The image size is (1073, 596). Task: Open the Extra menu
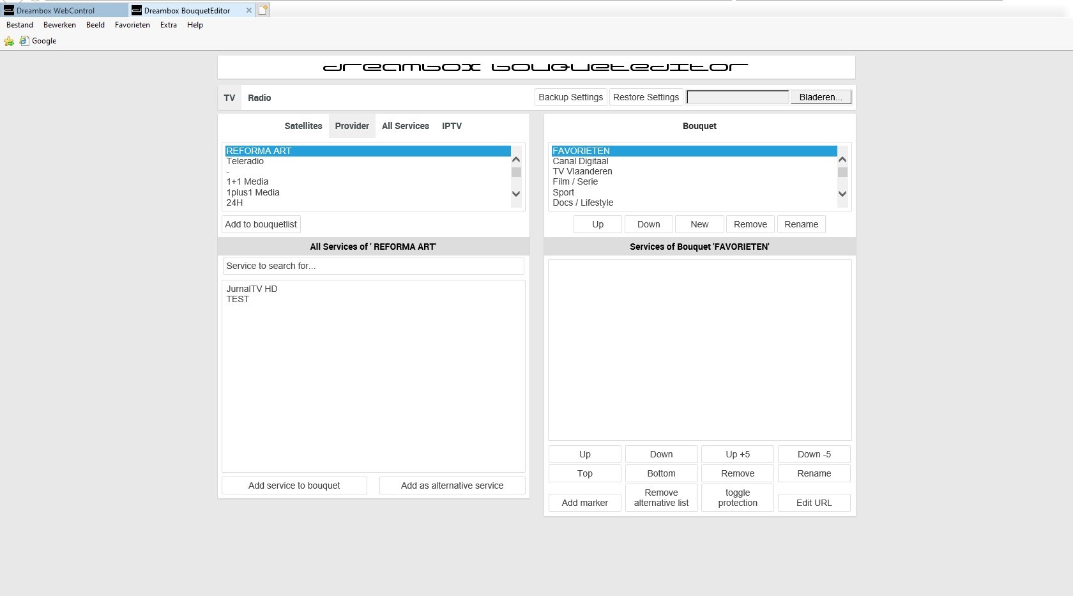[x=168, y=25]
